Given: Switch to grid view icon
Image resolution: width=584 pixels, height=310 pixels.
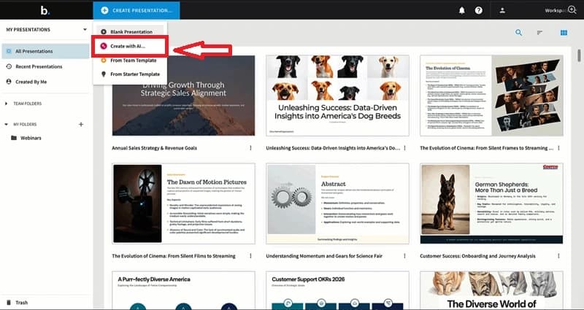Looking at the screenshot, I should (564, 33).
